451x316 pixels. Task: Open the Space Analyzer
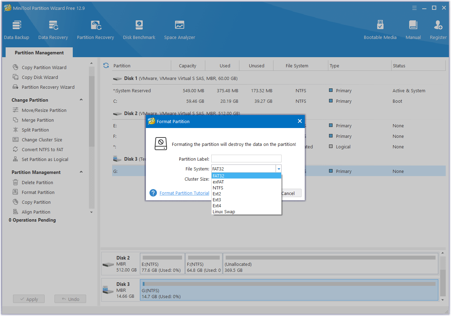pyautogui.click(x=179, y=29)
